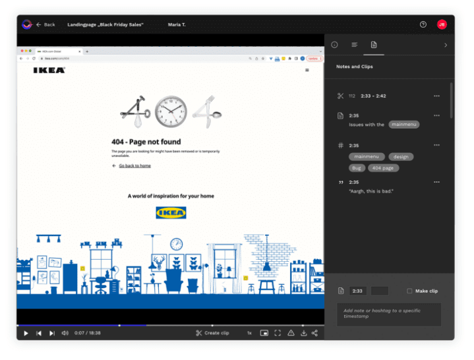This screenshot has height=360, width=474.
Task: Click the app logo in header
Action: (27, 24)
